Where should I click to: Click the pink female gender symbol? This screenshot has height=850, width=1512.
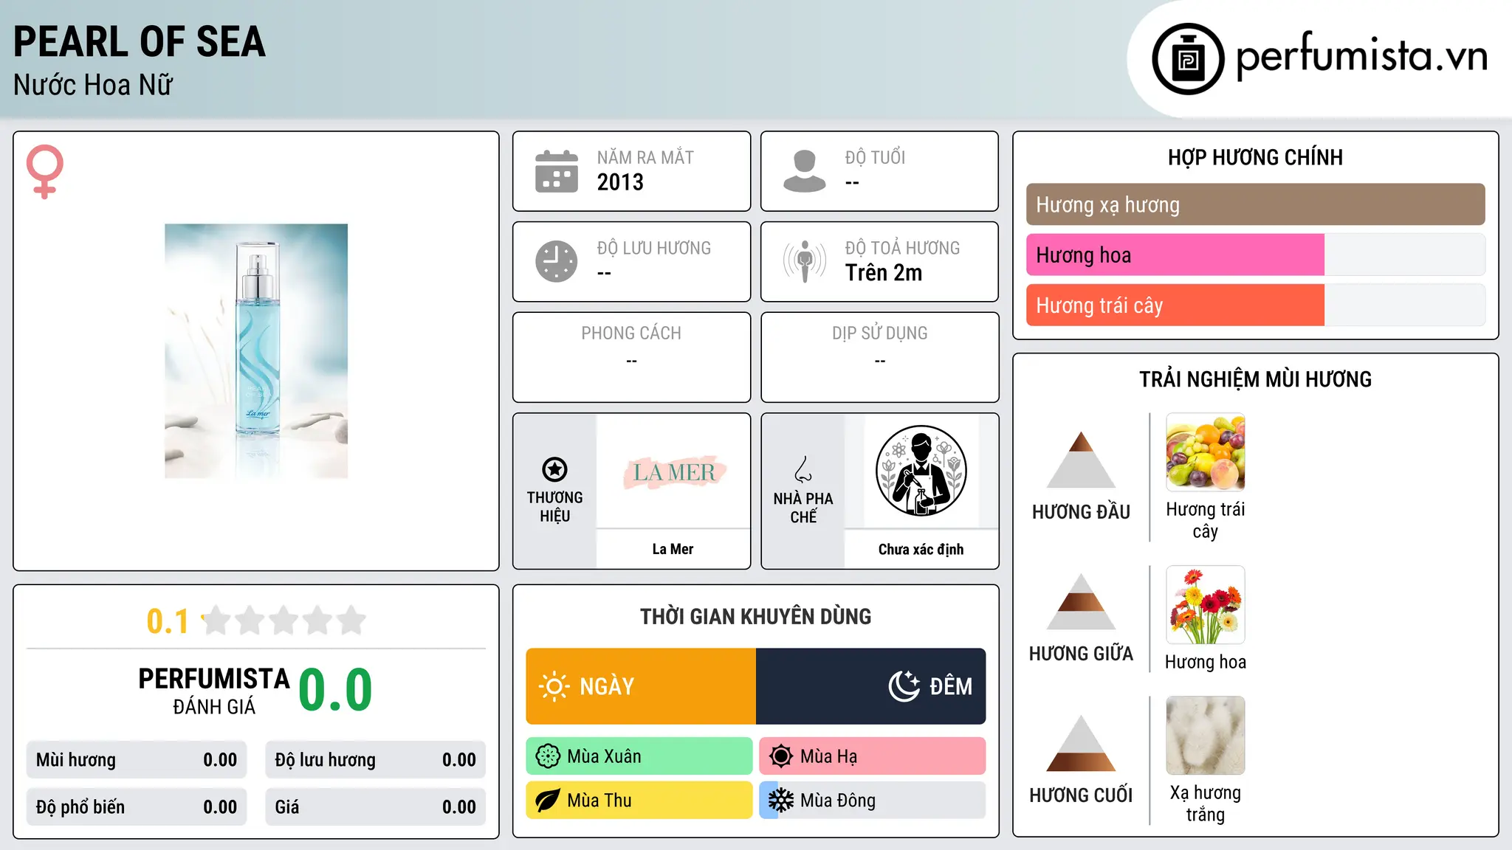[44, 171]
